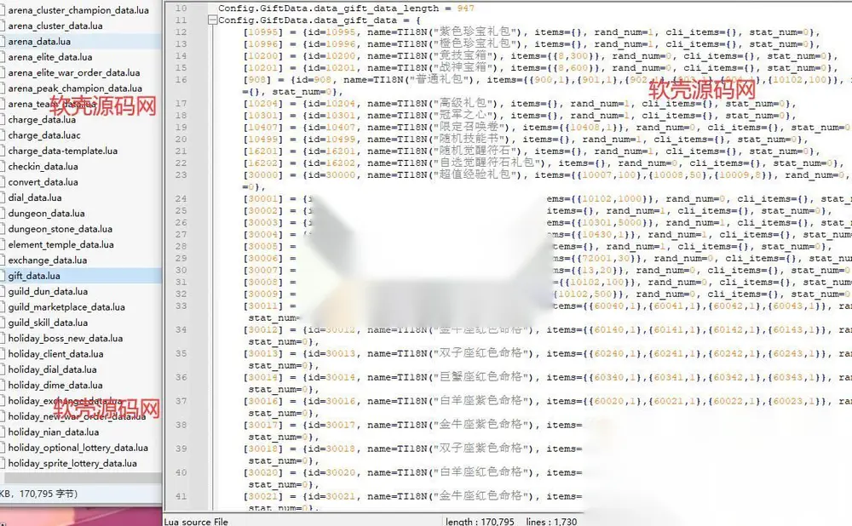The image size is (852, 526).
Task: Select holiday_sprite_lottery_data.lua
Action: 72,464
